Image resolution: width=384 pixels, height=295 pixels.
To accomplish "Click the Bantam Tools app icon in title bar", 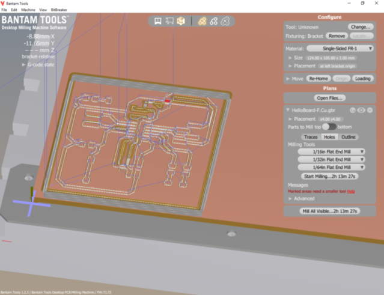I will pyautogui.click(x=2, y=4).
